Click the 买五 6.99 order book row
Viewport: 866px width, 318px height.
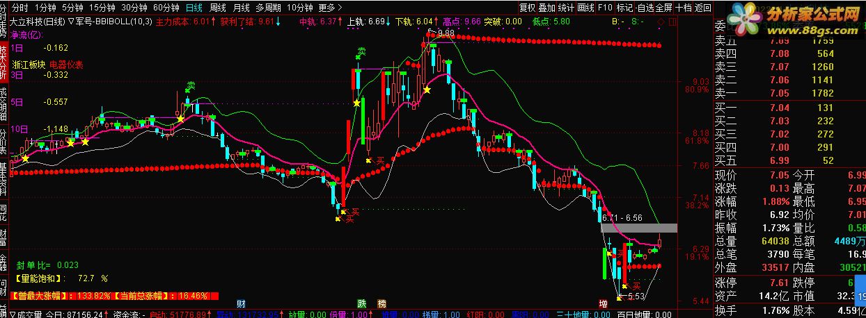click(774, 160)
